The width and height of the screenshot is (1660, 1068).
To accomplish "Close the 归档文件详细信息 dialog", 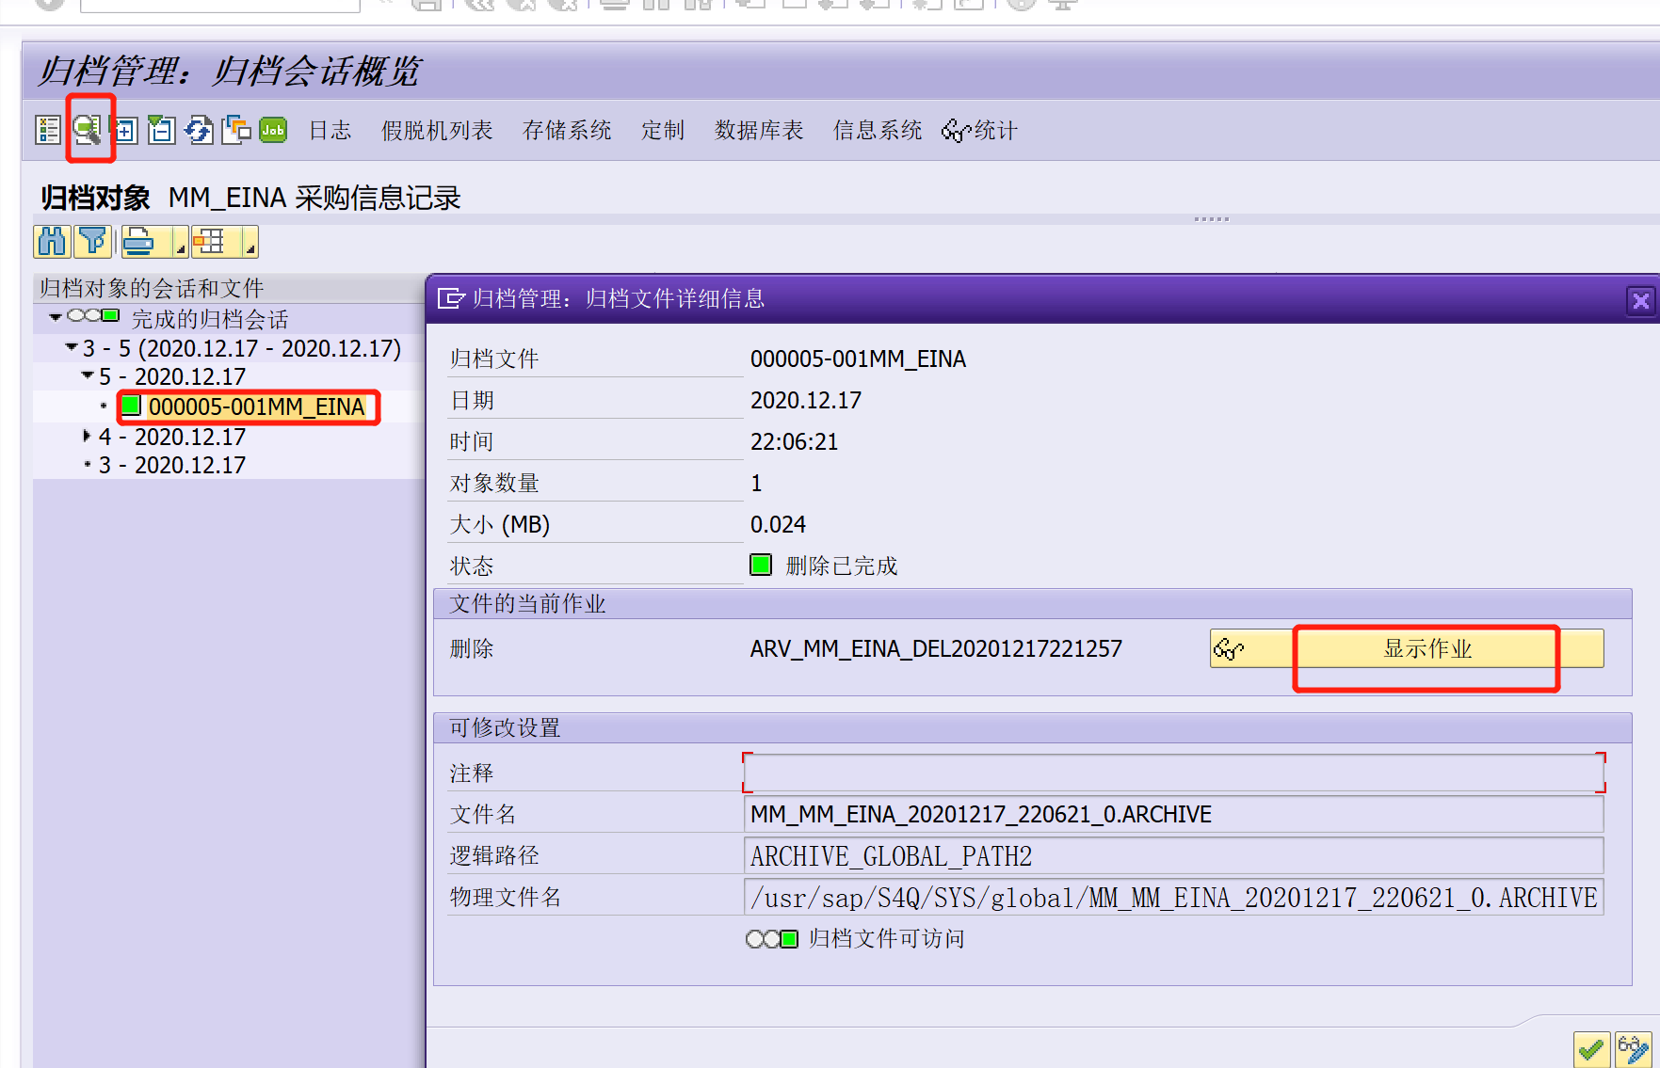I will (1641, 300).
